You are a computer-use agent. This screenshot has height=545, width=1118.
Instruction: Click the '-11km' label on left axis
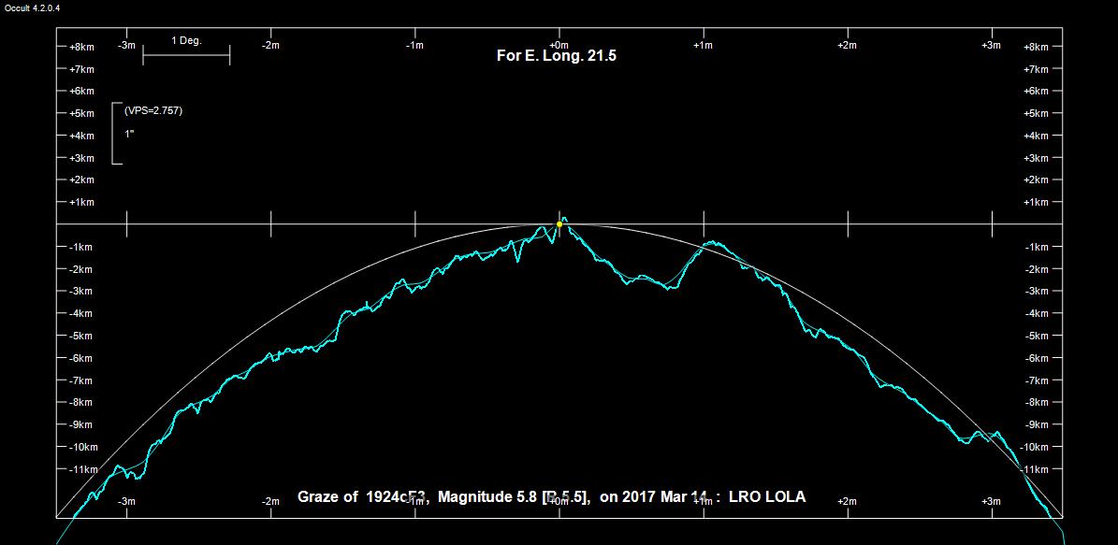click(83, 469)
